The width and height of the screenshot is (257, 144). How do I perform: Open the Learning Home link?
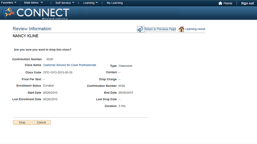(195, 29)
